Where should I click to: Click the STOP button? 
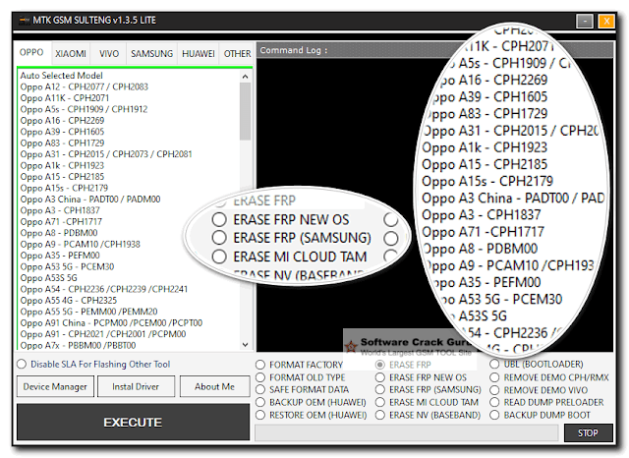(x=588, y=433)
